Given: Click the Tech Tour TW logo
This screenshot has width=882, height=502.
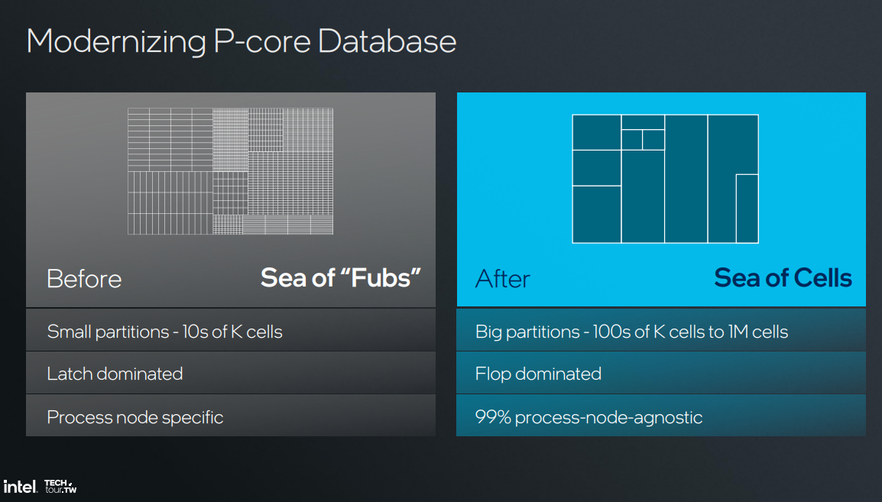Looking at the screenshot, I should pyautogui.click(x=60, y=486).
